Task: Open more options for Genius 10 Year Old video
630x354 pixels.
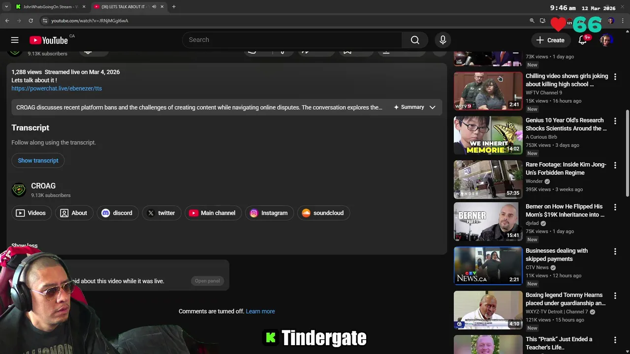Action: tap(615, 121)
